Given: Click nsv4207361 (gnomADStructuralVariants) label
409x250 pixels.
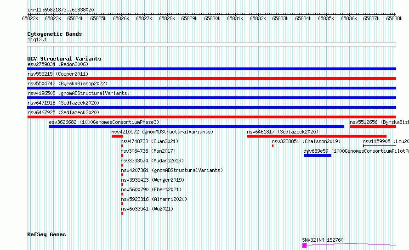Looking at the screenshot, I should (172, 170).
